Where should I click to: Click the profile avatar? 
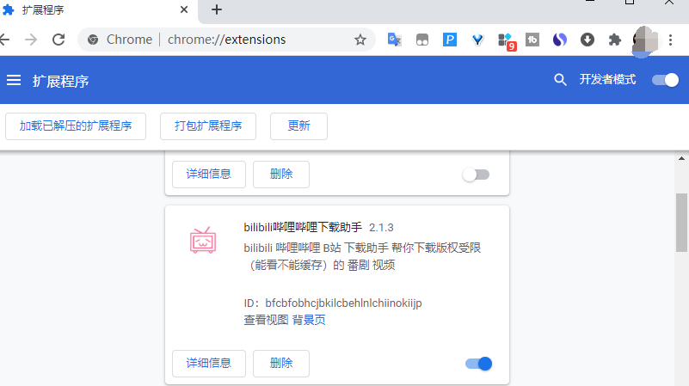[644, 41]
